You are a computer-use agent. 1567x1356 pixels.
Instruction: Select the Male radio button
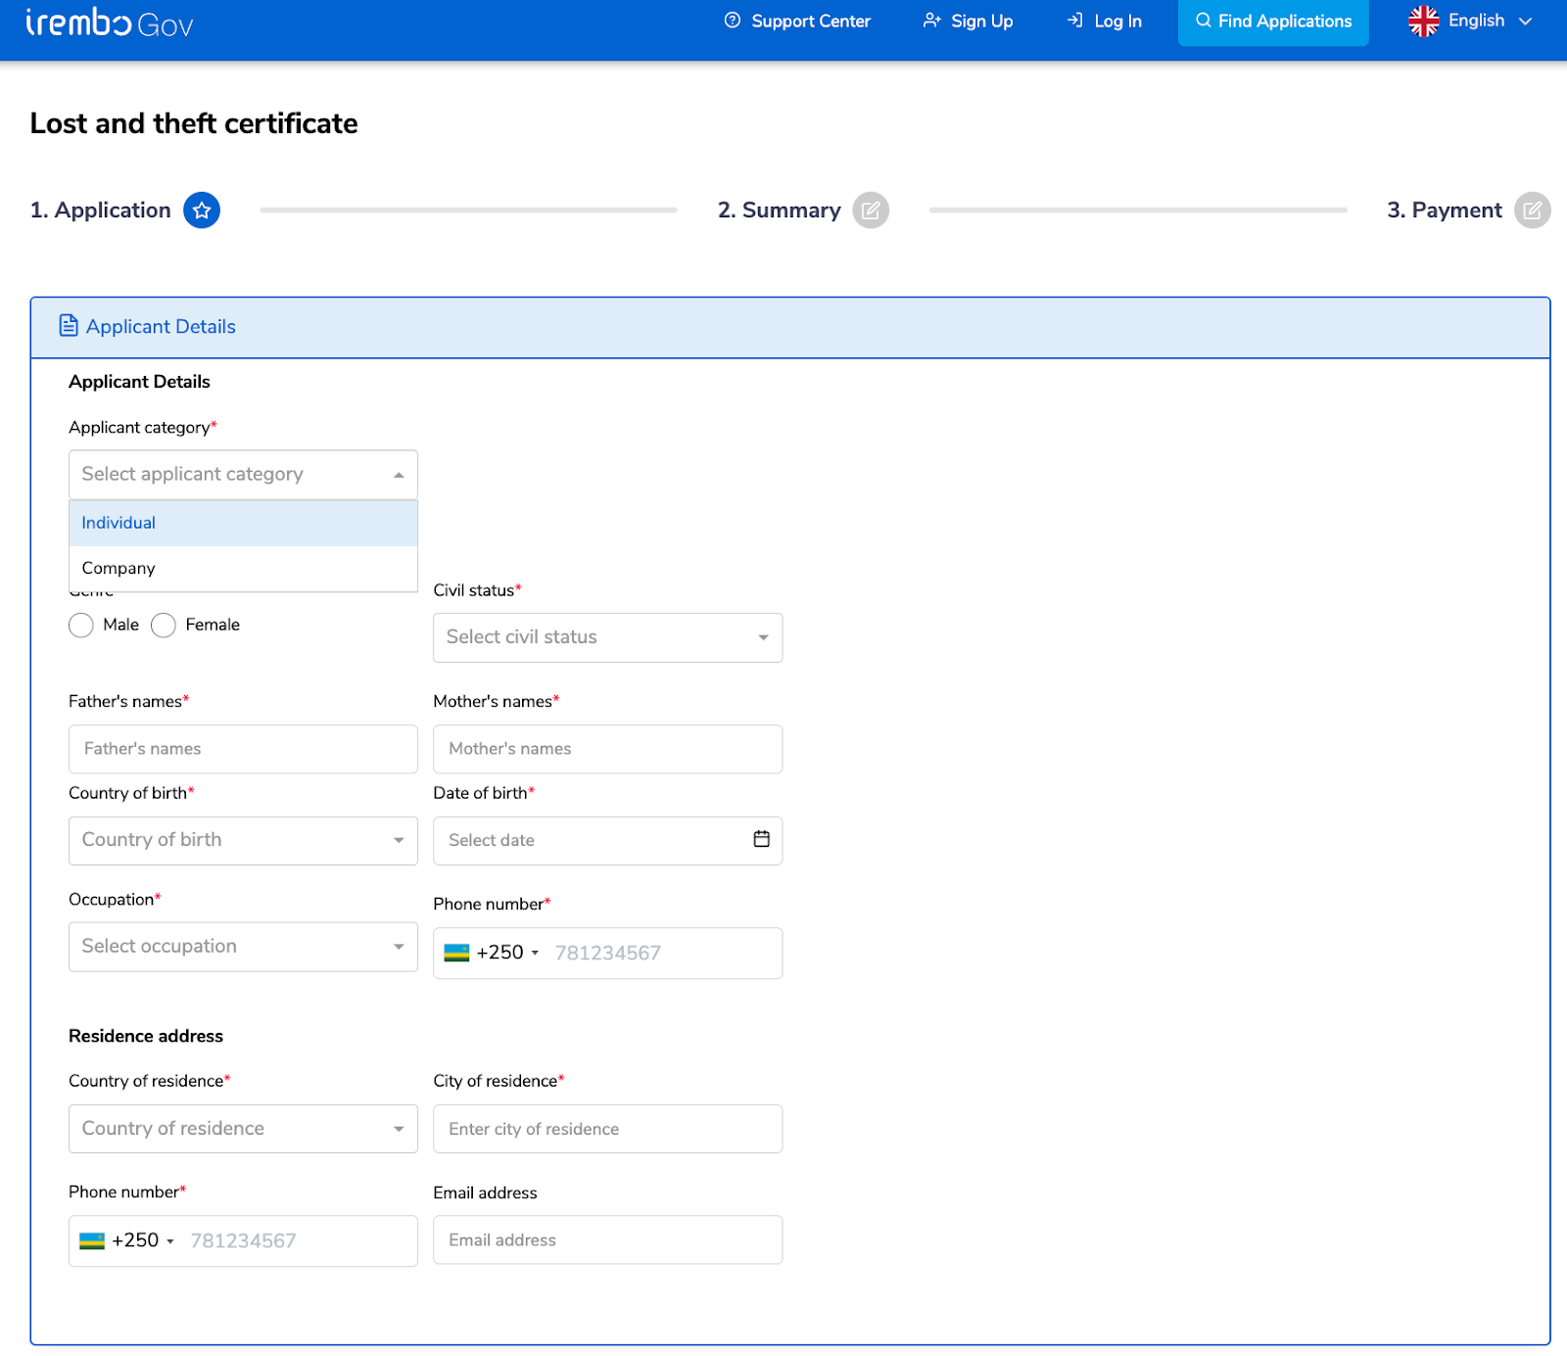click(x=81, y=626)
